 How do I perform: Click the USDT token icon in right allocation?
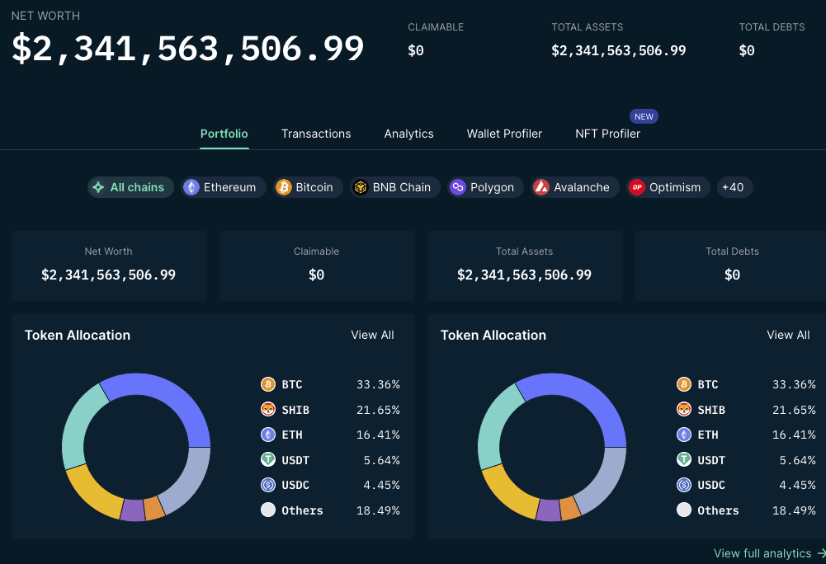pyautogui.click(x=684, y=460)
